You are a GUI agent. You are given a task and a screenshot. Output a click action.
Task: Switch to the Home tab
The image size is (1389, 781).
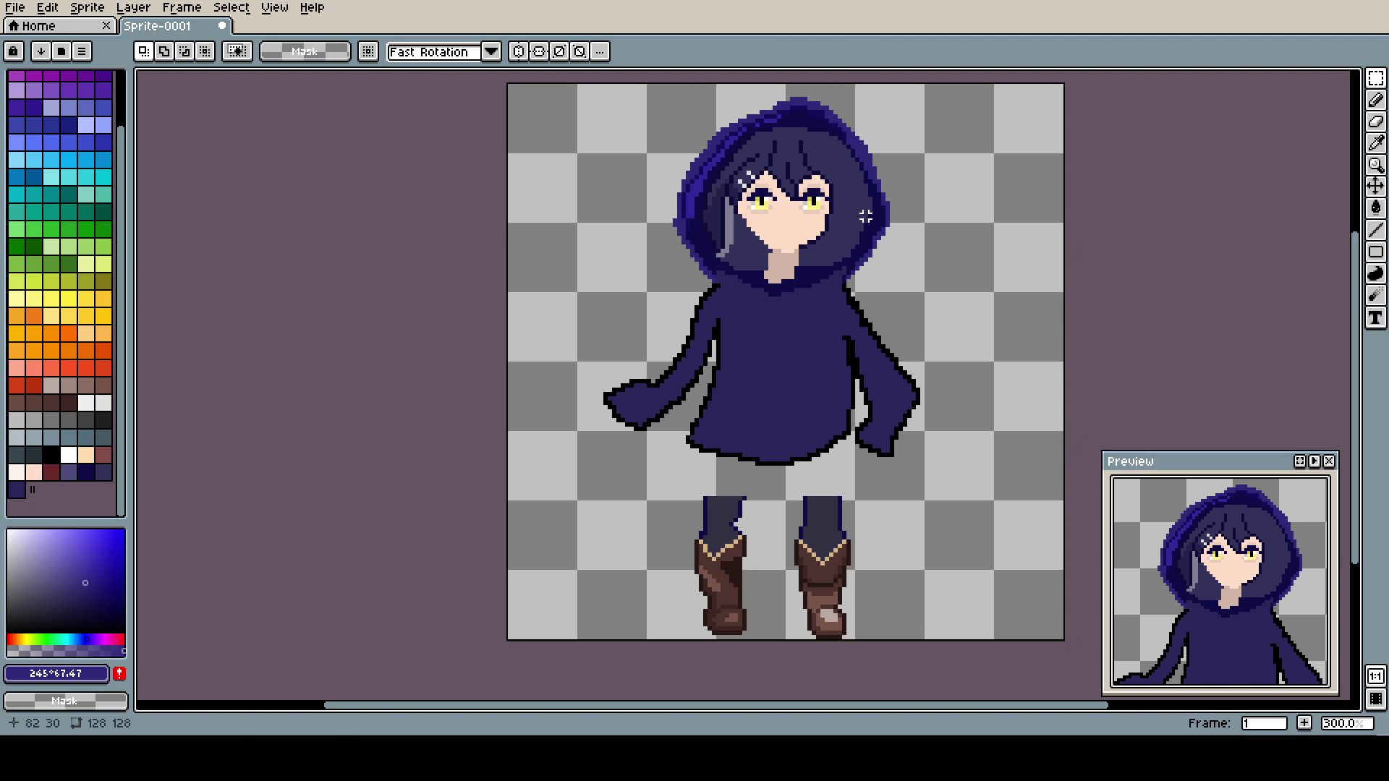(x=39, y=26)
